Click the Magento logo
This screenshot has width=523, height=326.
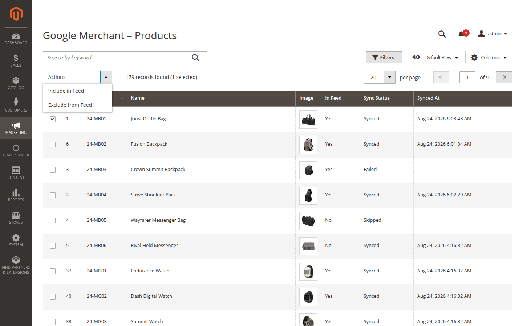point(16,14)
